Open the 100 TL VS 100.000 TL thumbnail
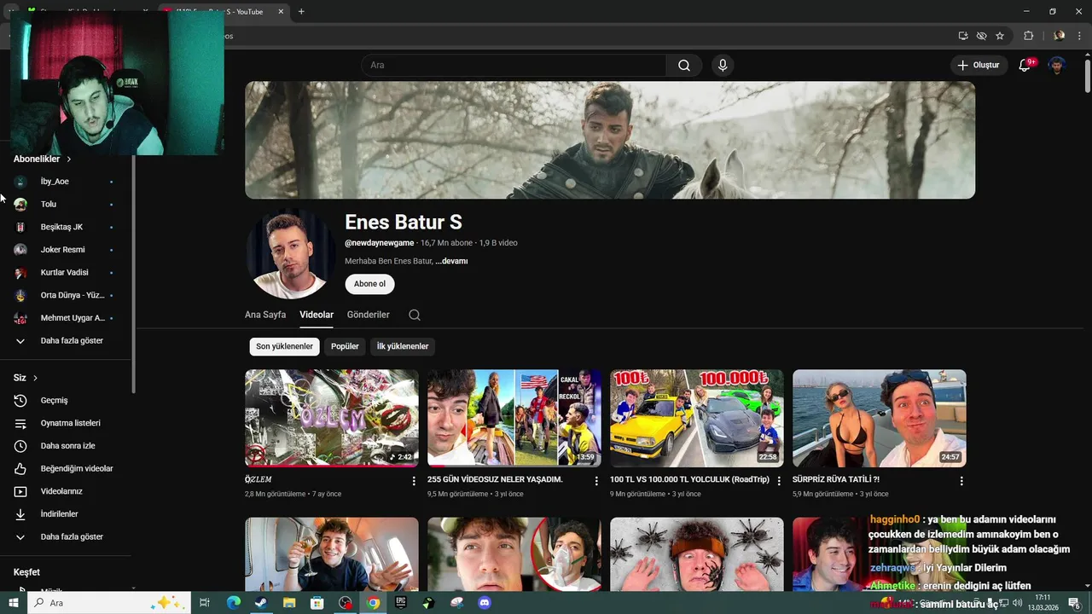1092x614 pixels. [x=697, y=418]
